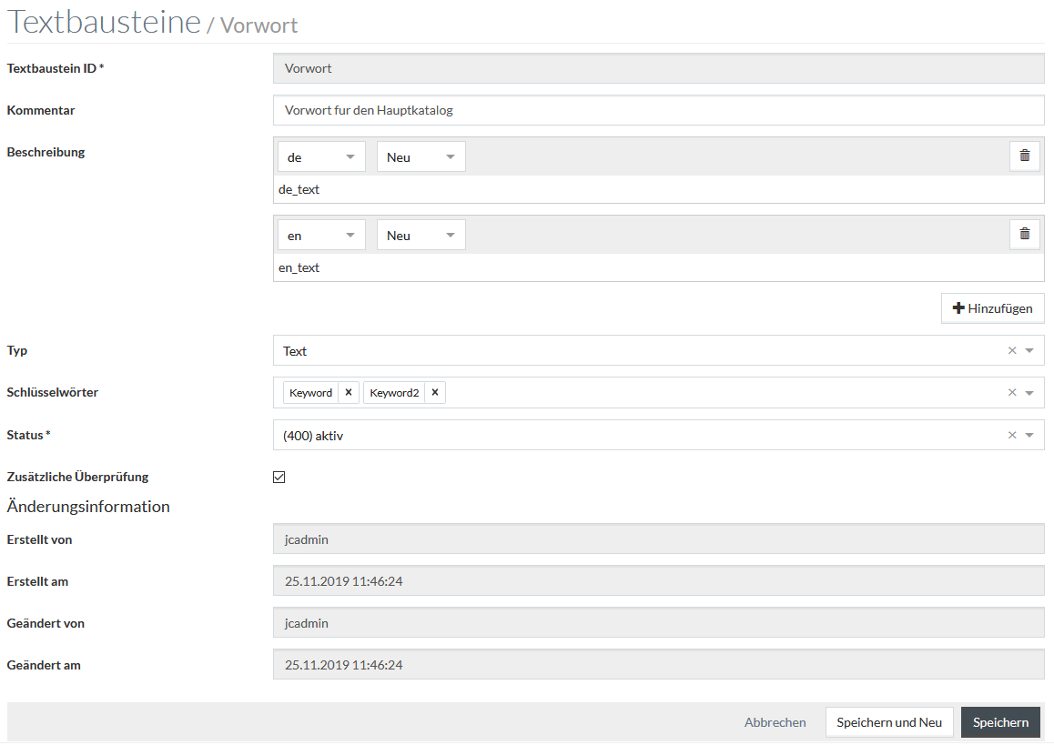Click the en_text description text
The height and width of the screenshot is (745, 1054).
pos(299,267)
